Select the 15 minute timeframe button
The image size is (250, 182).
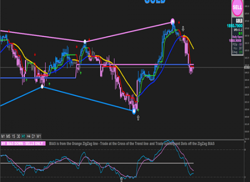click(x=13, y=136)
